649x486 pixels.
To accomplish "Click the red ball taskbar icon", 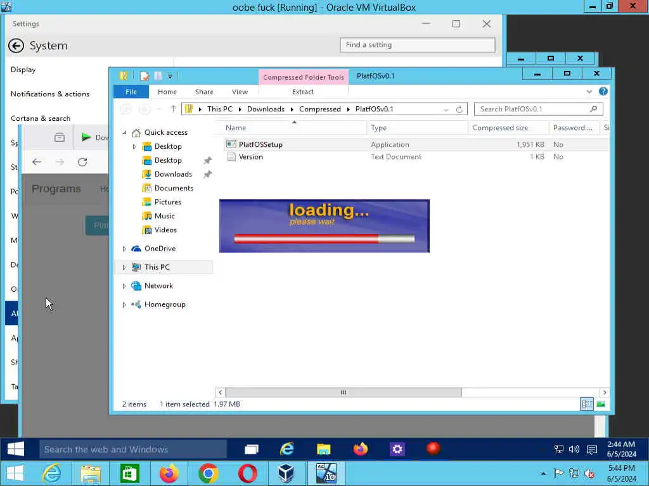I will [x=434, y=449].
